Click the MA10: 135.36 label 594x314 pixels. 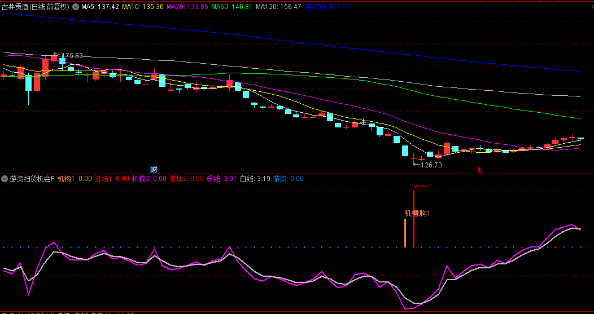tap(143, 7)
